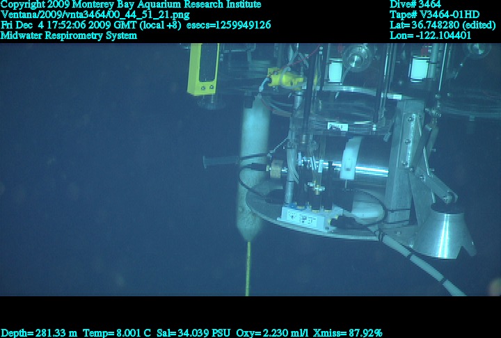Click the Lat= 36.748280 readout
The width and height of the screenshot is (501, 338).
click(443, 25)
